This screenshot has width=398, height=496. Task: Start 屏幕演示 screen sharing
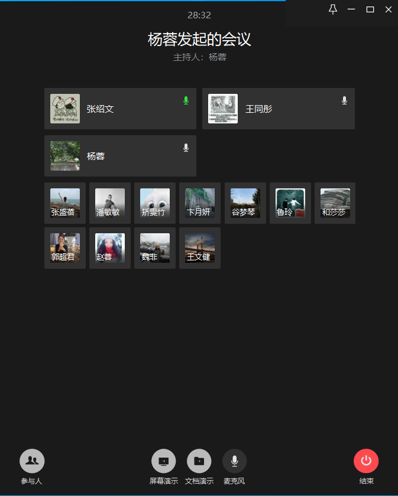163,461
